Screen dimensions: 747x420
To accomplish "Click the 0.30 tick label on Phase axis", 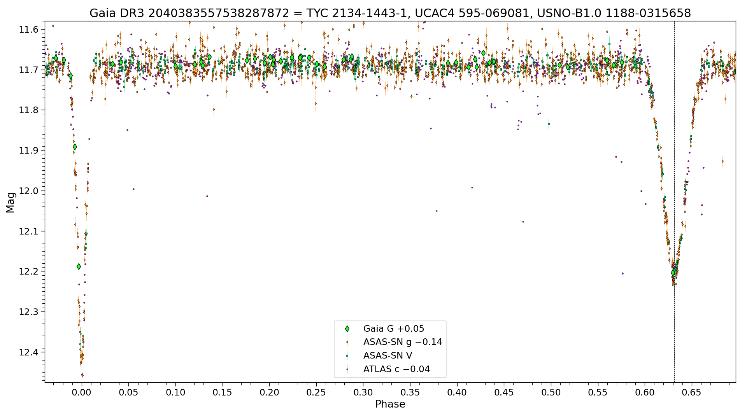I will pyautogui.click(x=363, y=393).
